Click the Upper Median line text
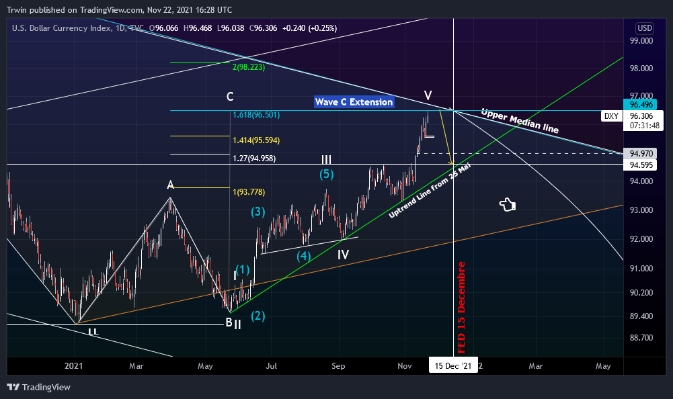The image size is (673, 399). (520, 121)
